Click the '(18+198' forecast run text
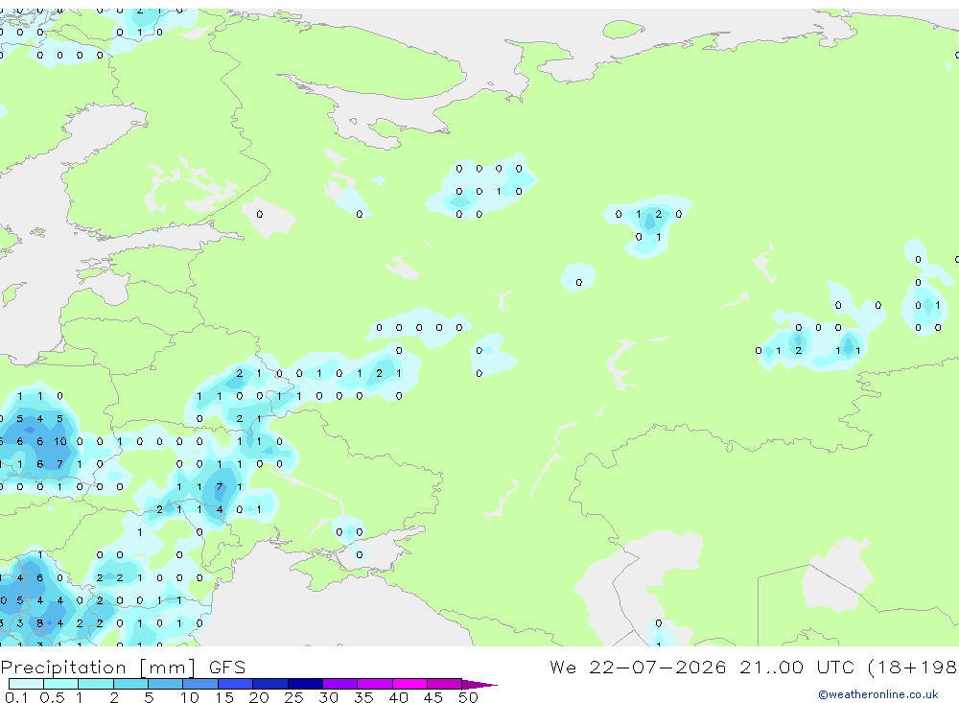 coord(913,668)
